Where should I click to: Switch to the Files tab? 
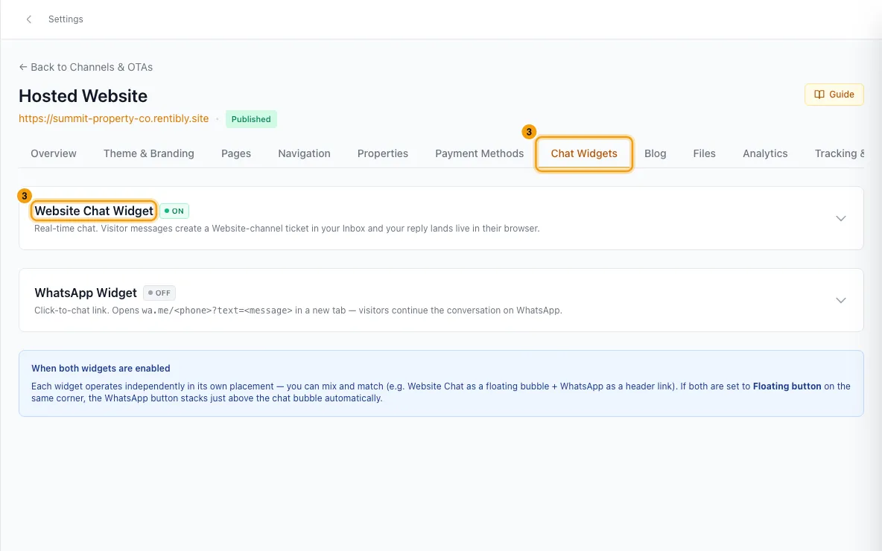pos(704,153)
